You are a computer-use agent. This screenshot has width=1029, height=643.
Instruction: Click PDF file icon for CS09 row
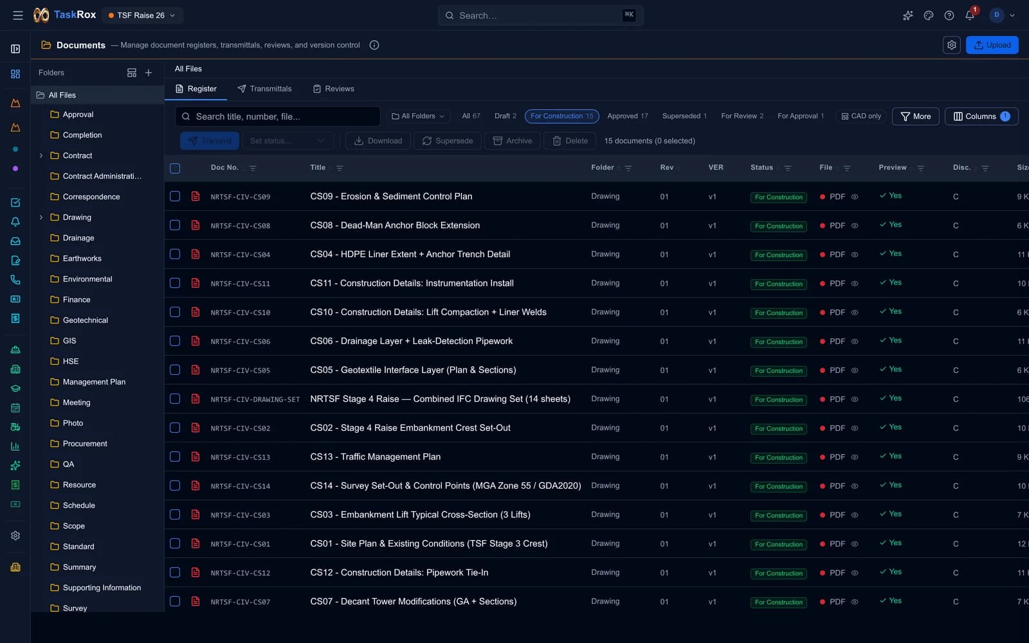196,196
